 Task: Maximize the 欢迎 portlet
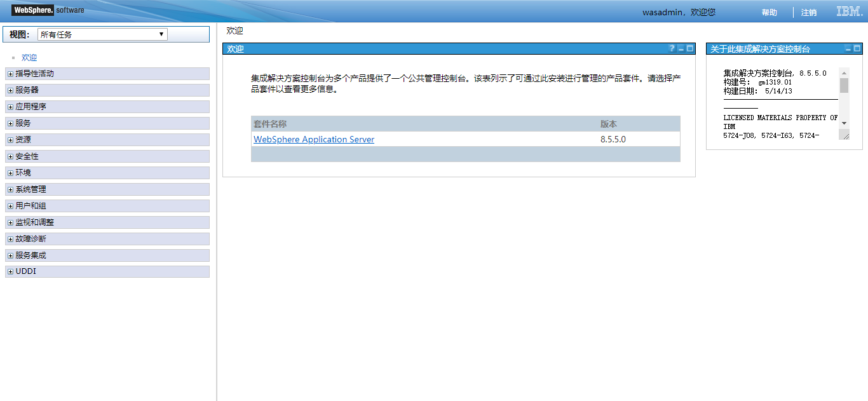click(690, 49)
